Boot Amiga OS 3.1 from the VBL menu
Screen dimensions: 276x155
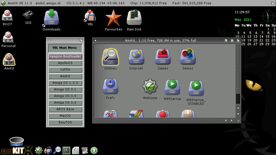coord(65,90)
